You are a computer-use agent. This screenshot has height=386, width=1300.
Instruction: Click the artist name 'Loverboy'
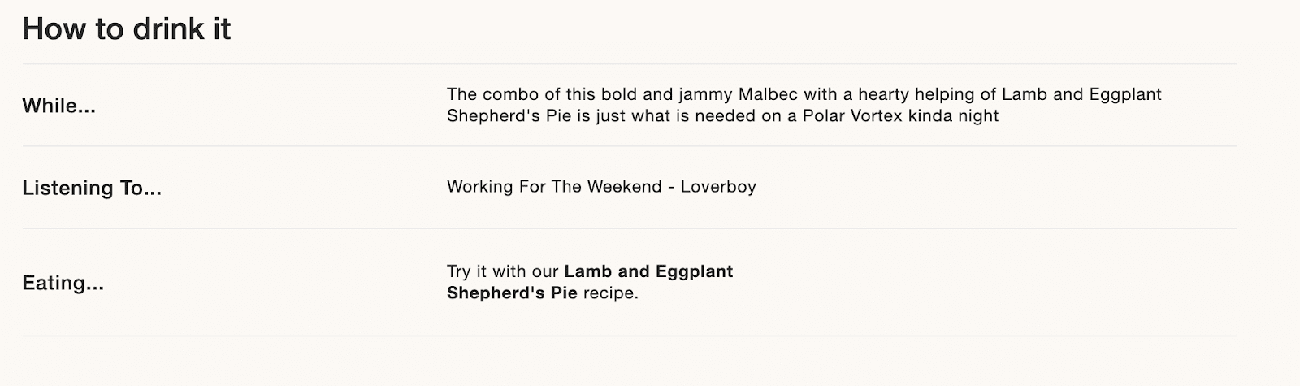(x=718, y=187)
